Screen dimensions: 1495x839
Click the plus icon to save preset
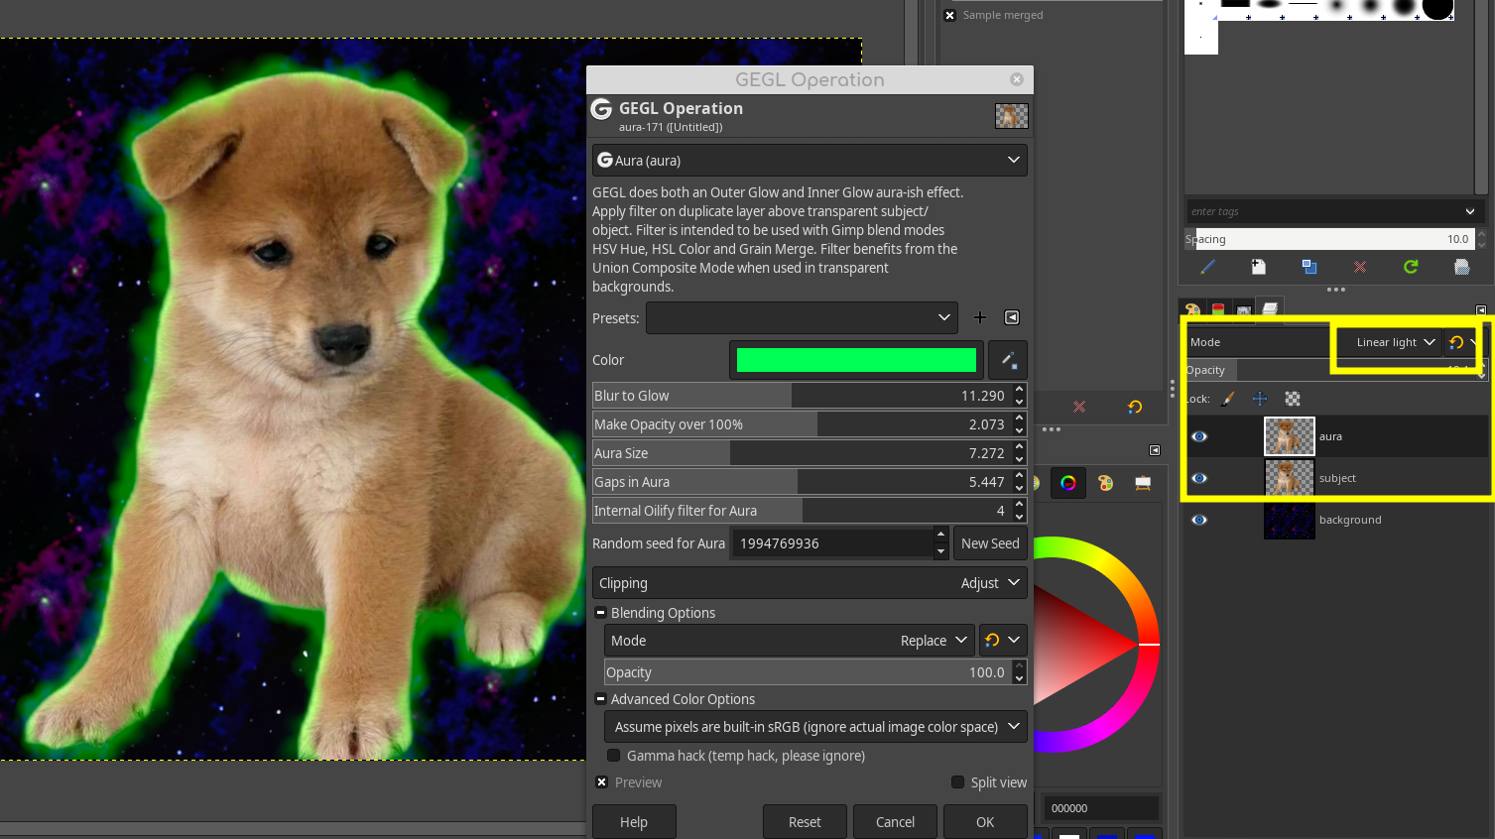980,317
